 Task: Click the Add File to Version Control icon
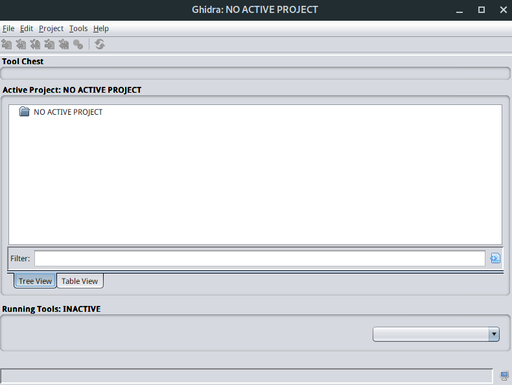pyautogui.click(x=7, y=44)
